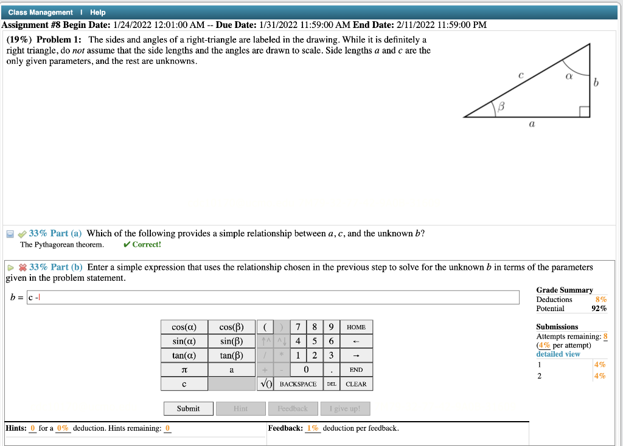The width and height of the screenshot is (623, 446).
Task: Open the detailed view of submissions
Action: pos(557,354)
